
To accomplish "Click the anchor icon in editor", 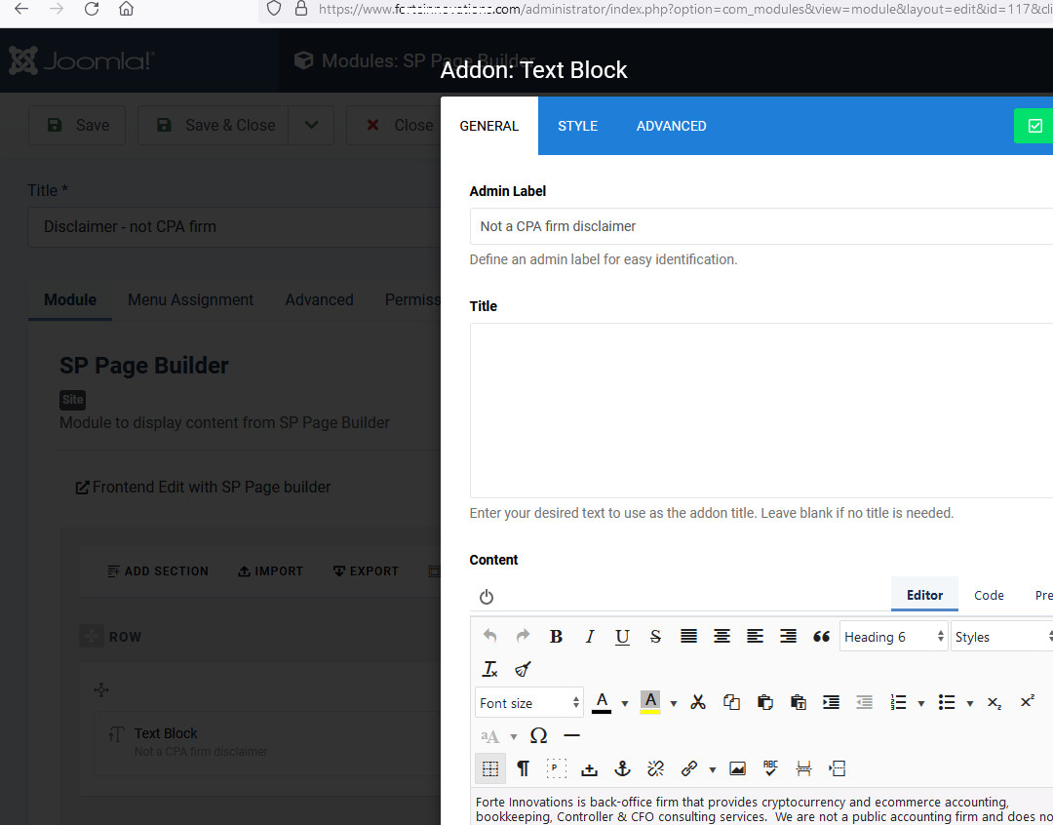I will click(622, 768).
